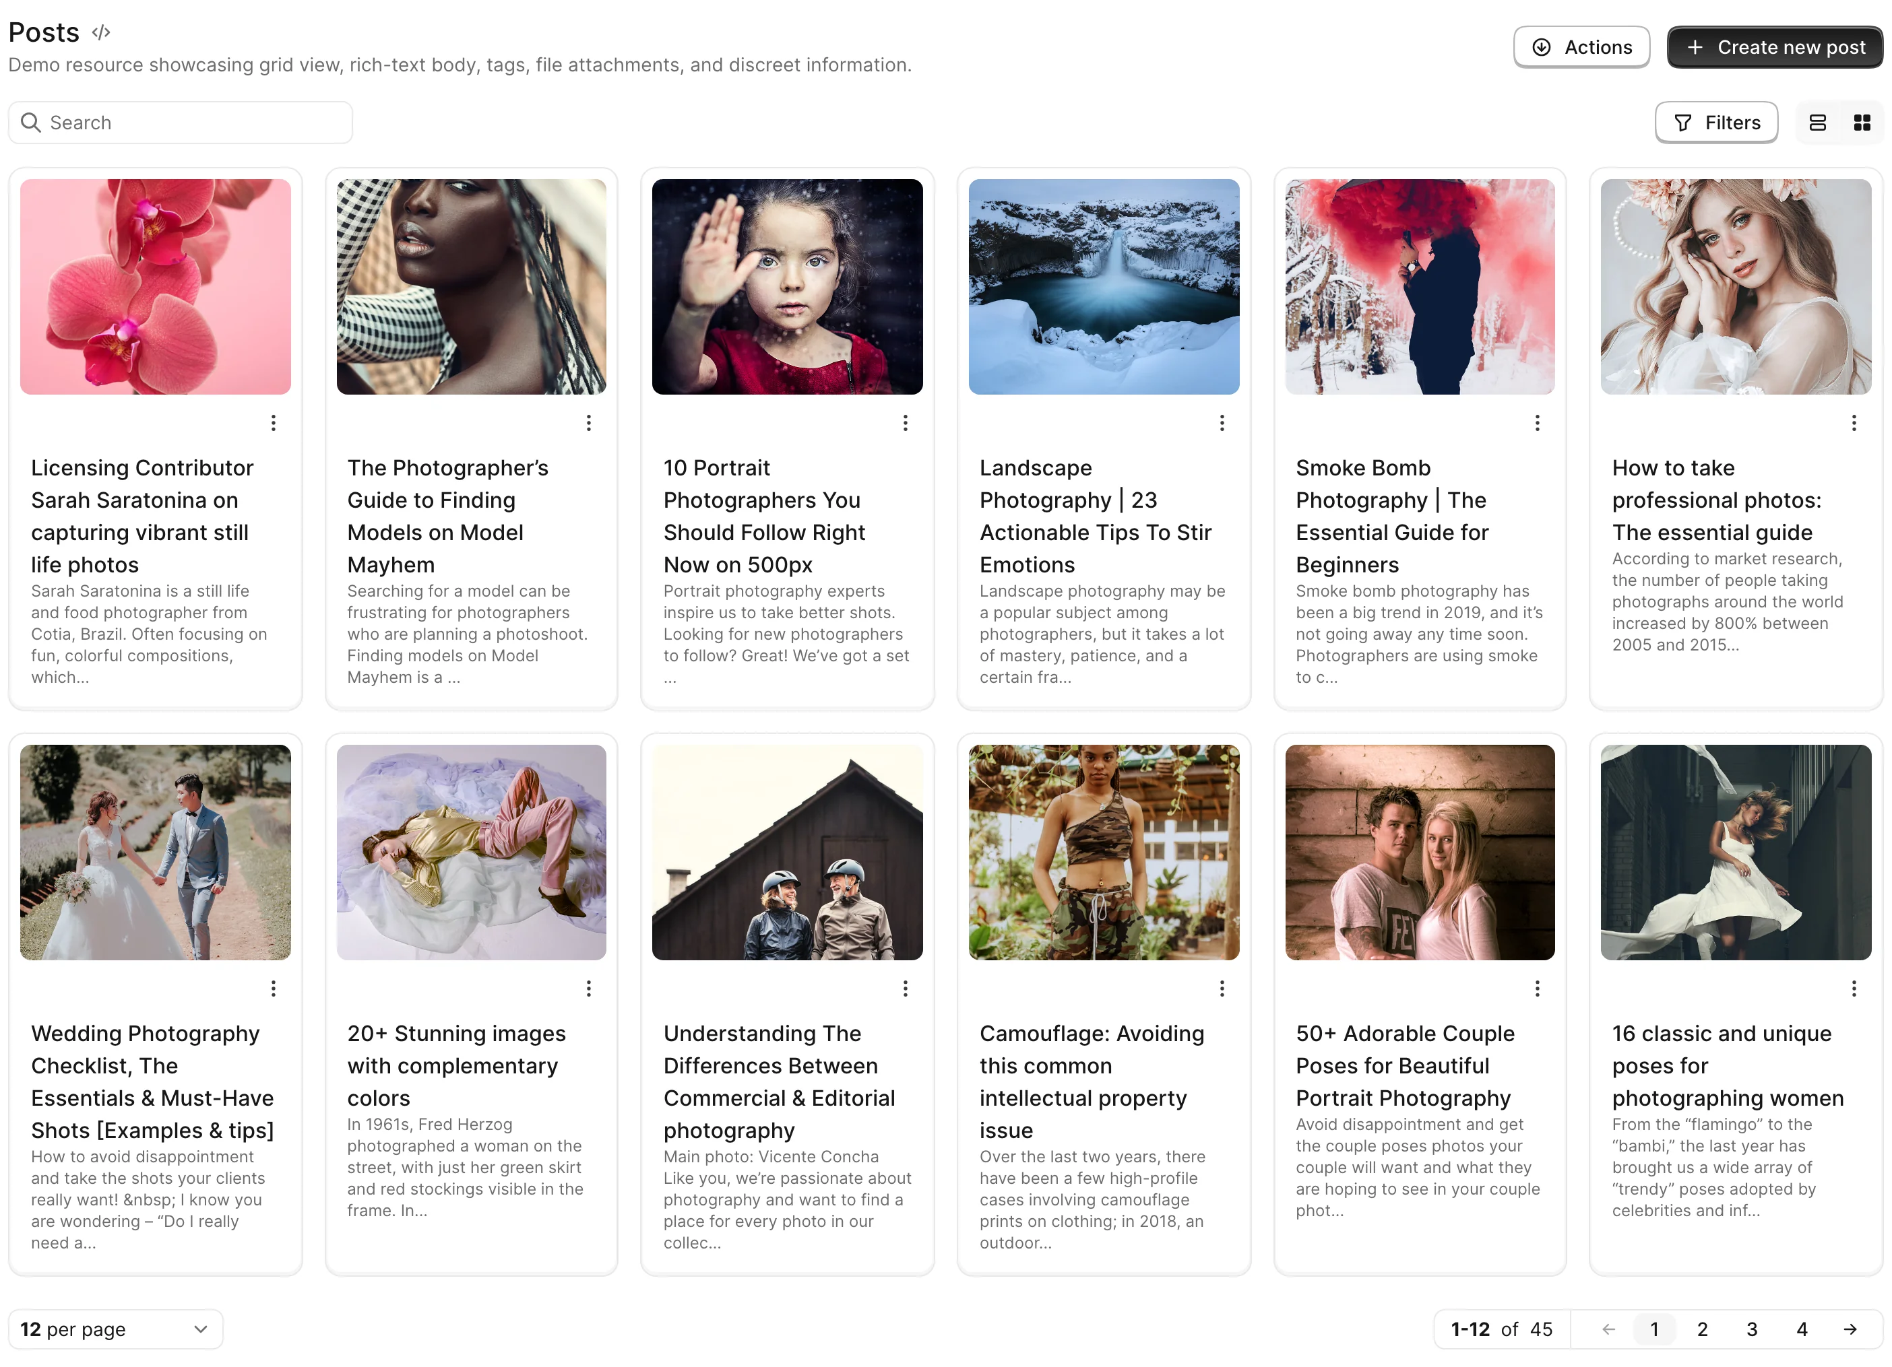
Task: Click the woman with flower crown thumbnail
Action: (x=1735, y=287)
